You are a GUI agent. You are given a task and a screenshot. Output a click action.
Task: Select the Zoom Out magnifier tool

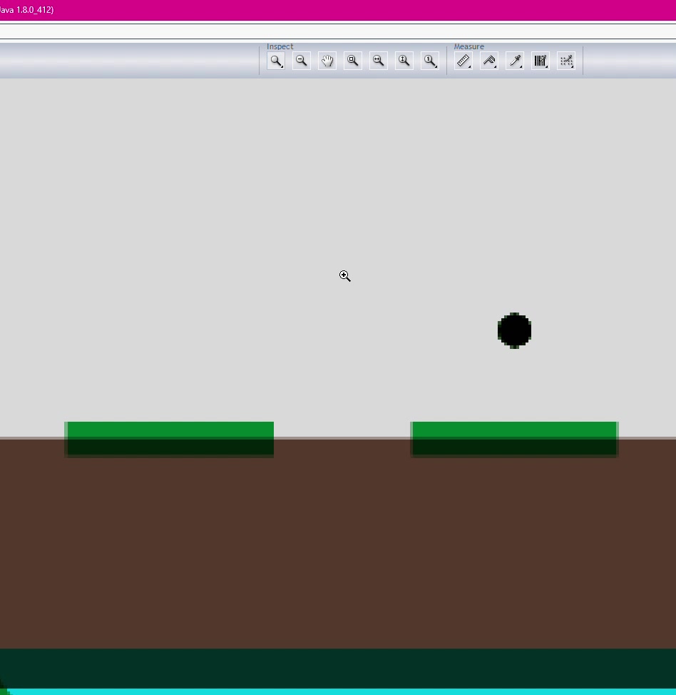[x=302, y=61]
